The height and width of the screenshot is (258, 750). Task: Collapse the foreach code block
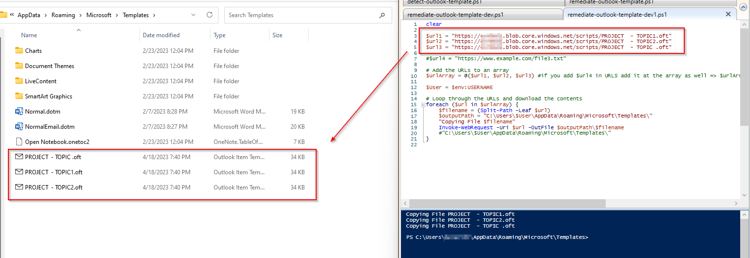(x=423, y=105)
